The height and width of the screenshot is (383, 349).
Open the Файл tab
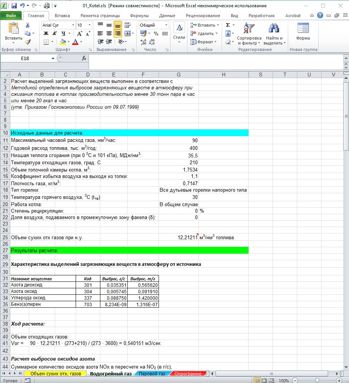tap(11, 15)
